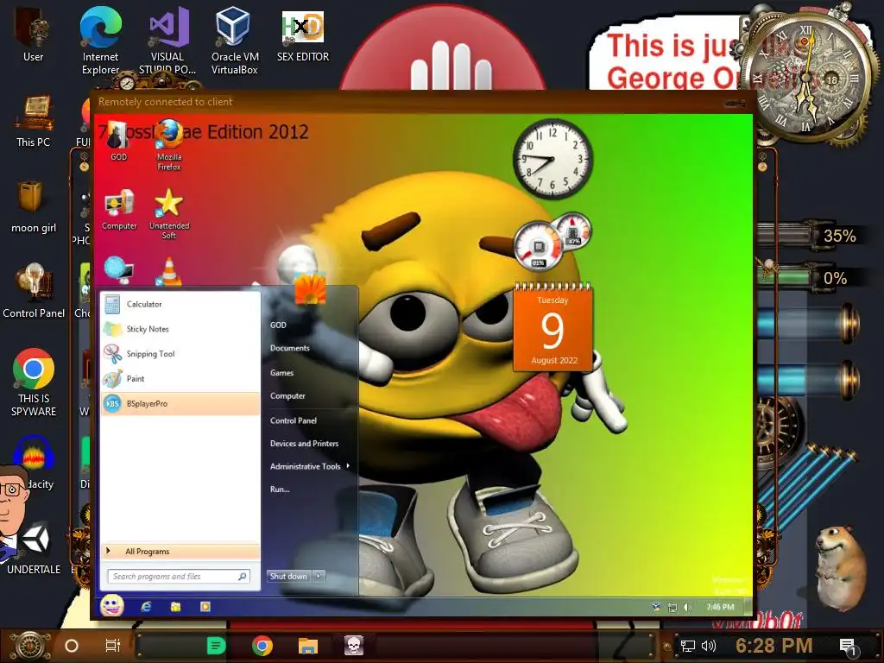Open Mozilla Firefox on the remote desktop
This screenshot has height=663, width=884.
pyautogui.click(x=169, y=145)
